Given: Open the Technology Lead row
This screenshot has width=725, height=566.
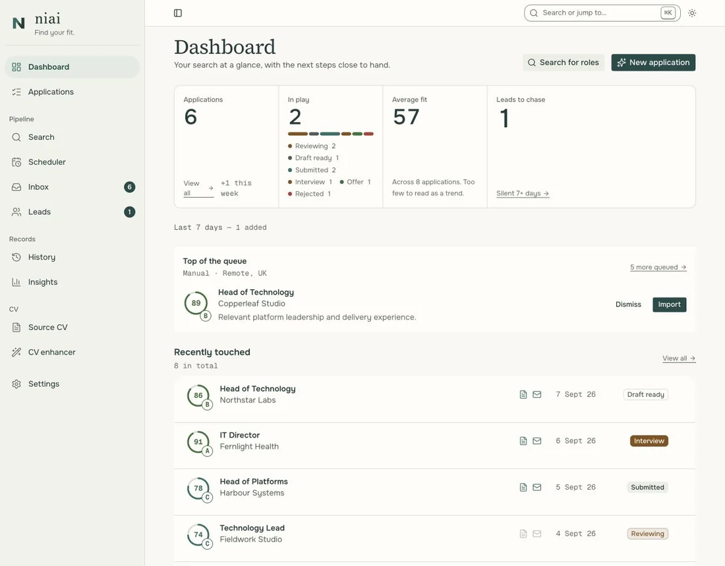Looking at the screenshot, I should pyautogui.click(x=434, y=538).
